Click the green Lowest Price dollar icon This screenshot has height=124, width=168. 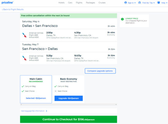tap(122, 19)
